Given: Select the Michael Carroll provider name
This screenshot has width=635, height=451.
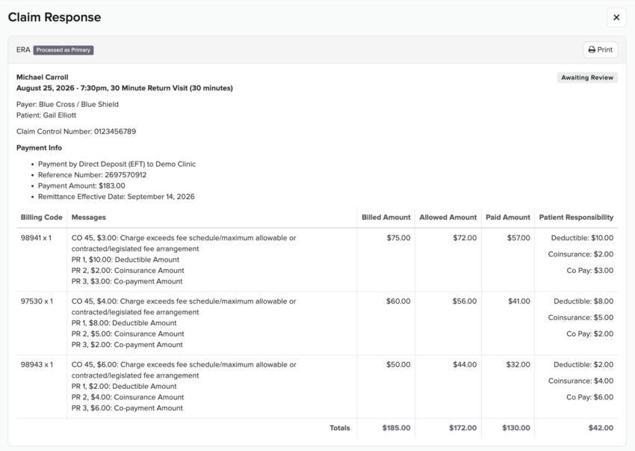Looking at the screenshot, I should coord(43,77).
